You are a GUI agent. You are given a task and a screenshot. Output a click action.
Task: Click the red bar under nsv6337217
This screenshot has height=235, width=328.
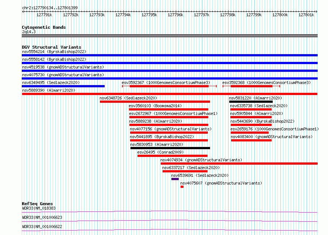tap(185, 171)
